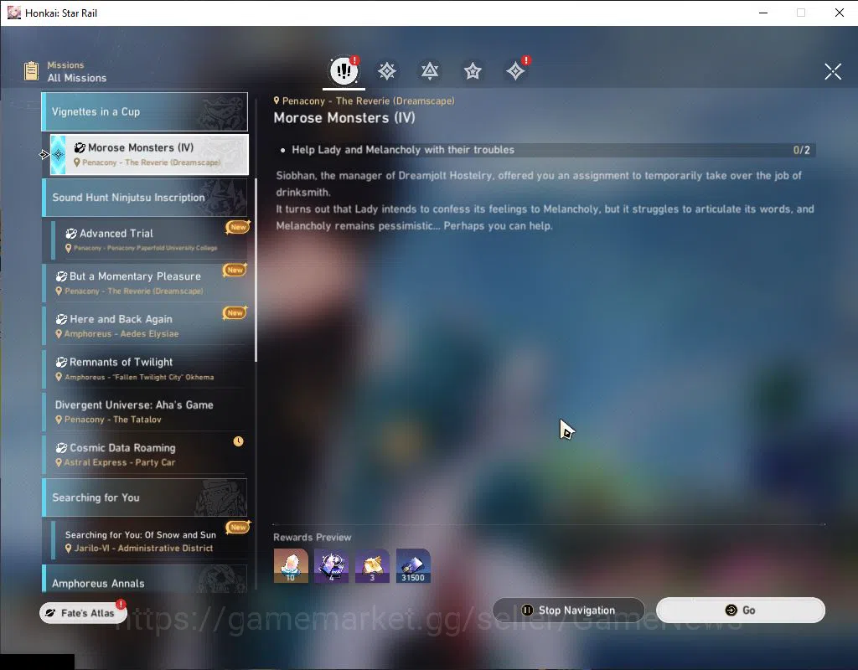
Task: Open Fate's Atlas button
Action: (83, 613)
